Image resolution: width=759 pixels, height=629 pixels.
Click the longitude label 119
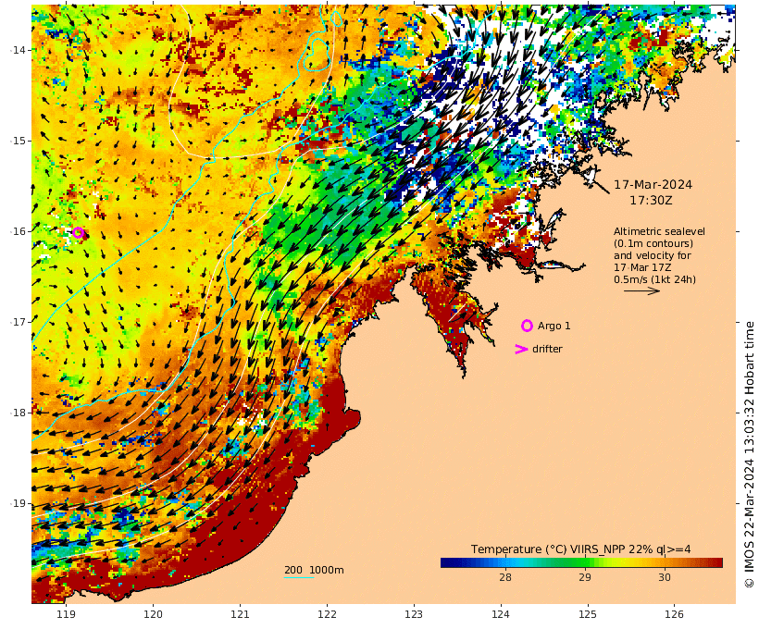[66, 614]
